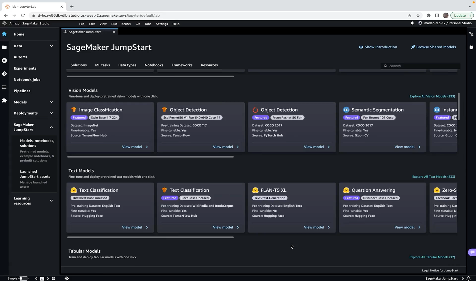This screenshot has height=282, width=476.
Task: Click the browser address bar URL
Action: (99, 15)
